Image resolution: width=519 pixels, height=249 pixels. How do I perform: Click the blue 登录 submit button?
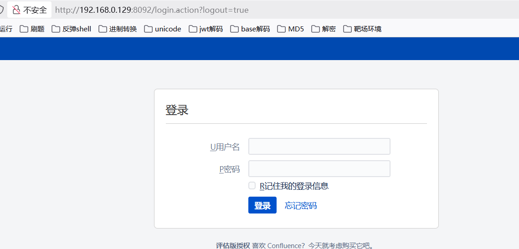[262, 205]
